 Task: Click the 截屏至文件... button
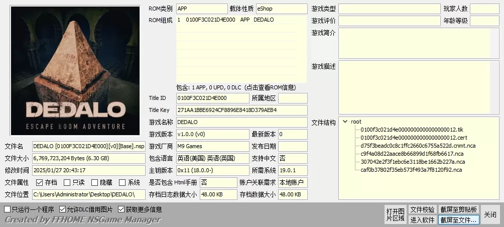pos(458,219)
